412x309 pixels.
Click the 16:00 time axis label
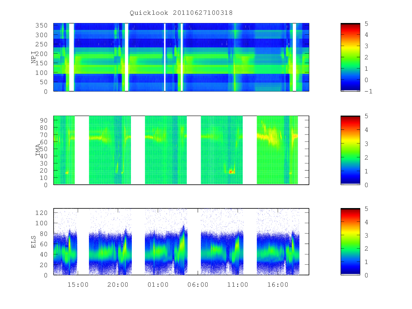point(278,285)
